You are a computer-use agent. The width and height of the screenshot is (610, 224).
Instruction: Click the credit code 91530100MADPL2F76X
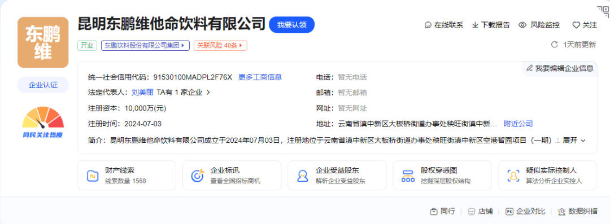[x=193, y=77]
